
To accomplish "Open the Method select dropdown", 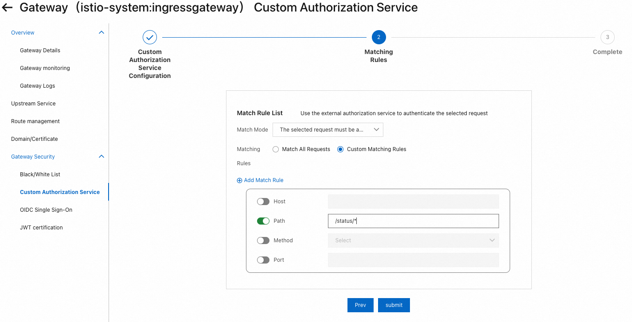I will (x=413, y=241).
